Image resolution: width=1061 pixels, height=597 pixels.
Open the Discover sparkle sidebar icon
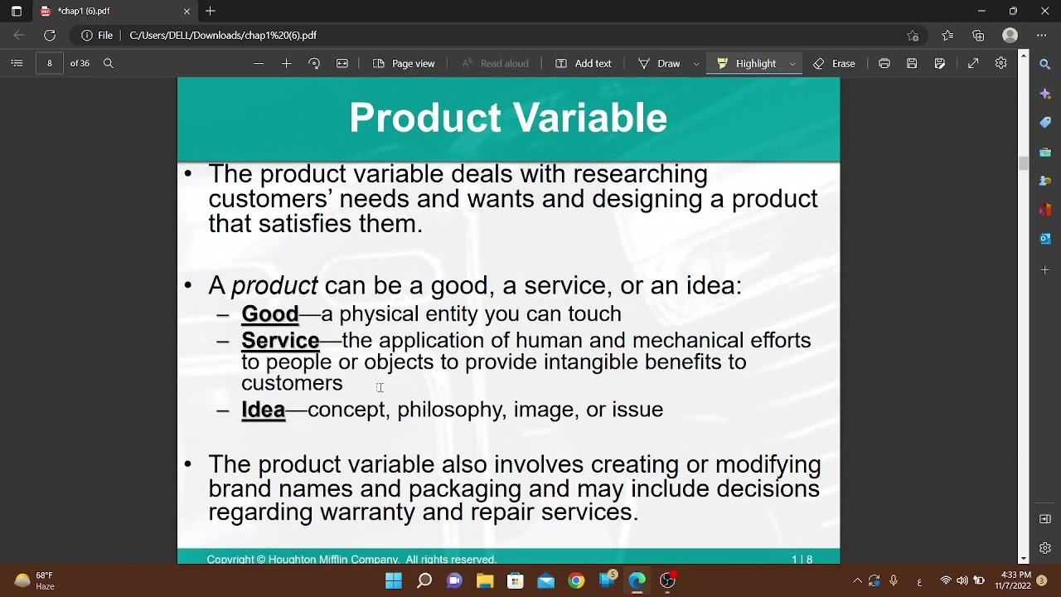click(x=1045, y=94)
